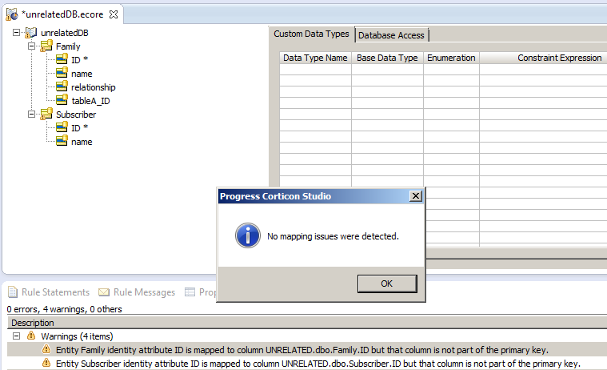Collapse the unrelatedDB root node
This screenshot has height=370, width=607.
click(16, 33)
